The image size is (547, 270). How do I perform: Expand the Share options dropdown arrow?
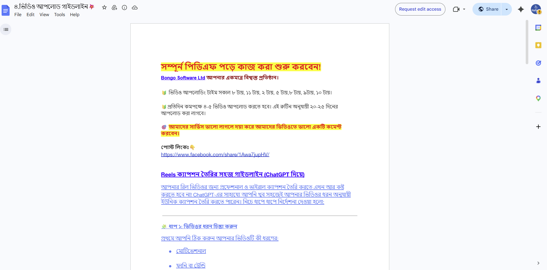(506, 9)
